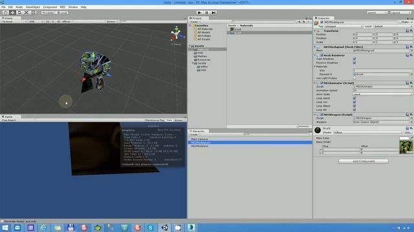Toggle GameObject active checkbox in Inspector
Image resolution: width=414 pixels, height=232 pixels.
point(321,23)
